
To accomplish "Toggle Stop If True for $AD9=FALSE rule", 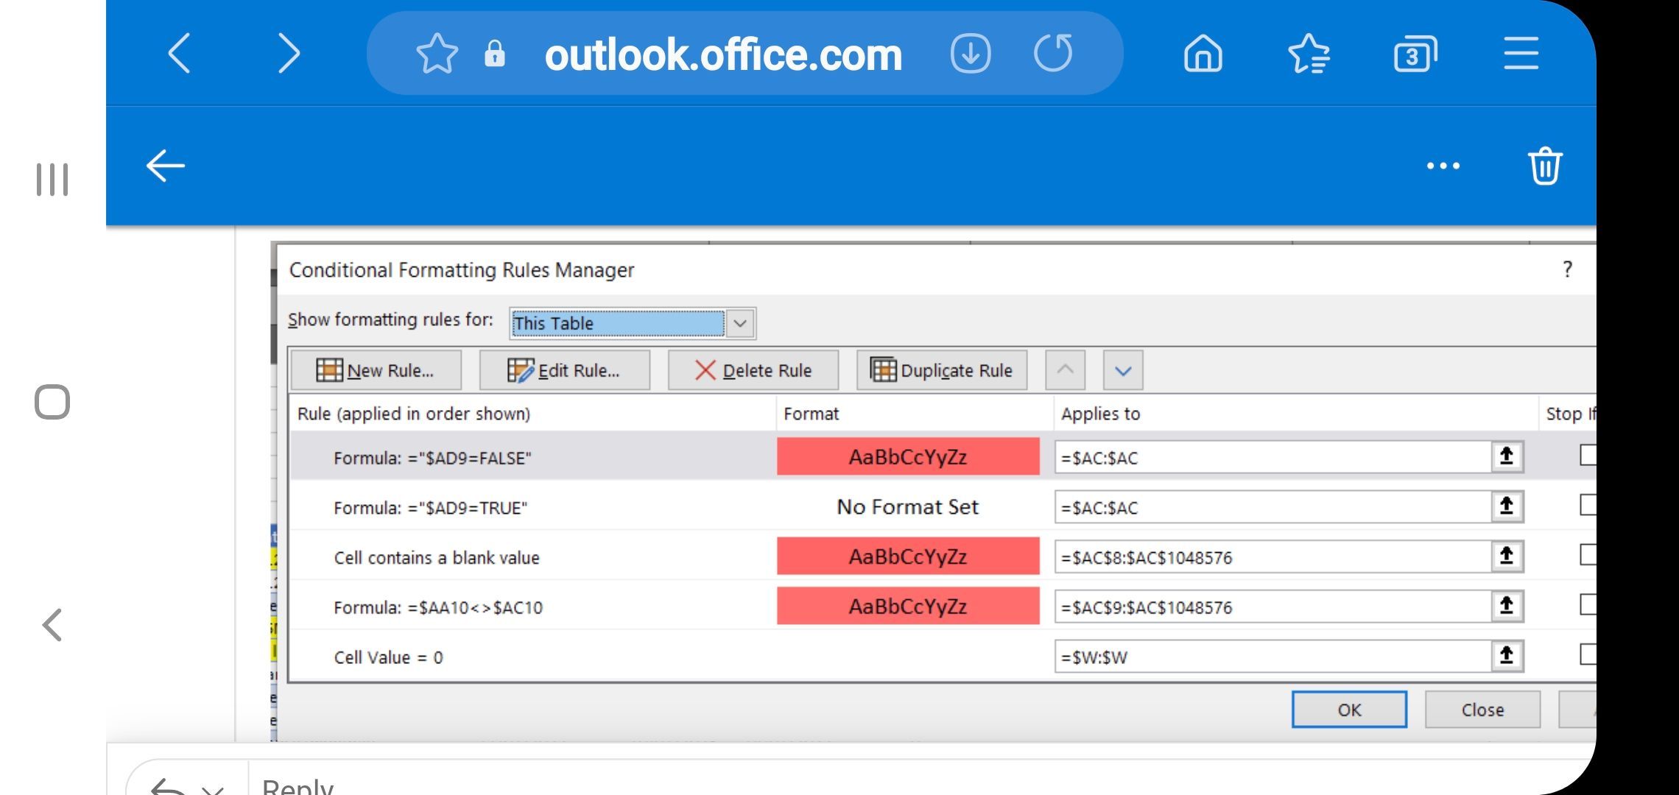I will [x=1588, y=456].
